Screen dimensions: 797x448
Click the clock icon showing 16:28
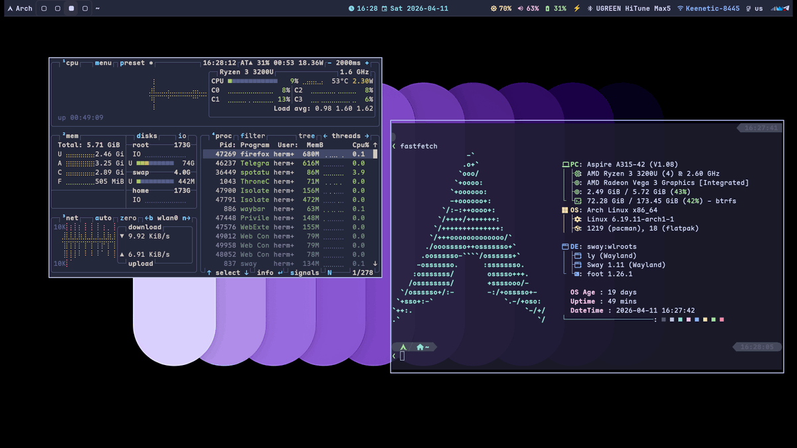pyautogui.click(x=351, y=9)
